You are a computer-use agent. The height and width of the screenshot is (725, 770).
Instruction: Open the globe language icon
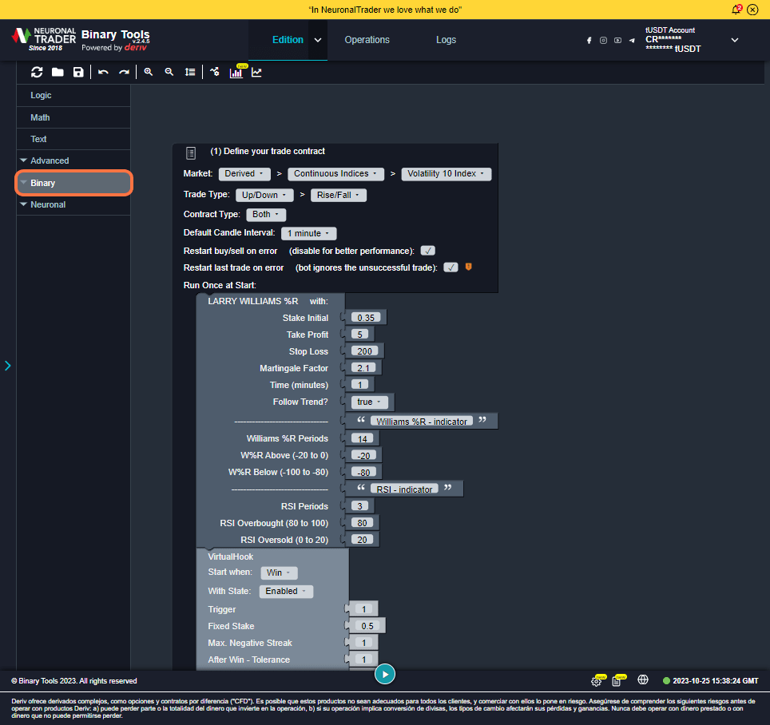pyautogui.click(x=643, y=680)
